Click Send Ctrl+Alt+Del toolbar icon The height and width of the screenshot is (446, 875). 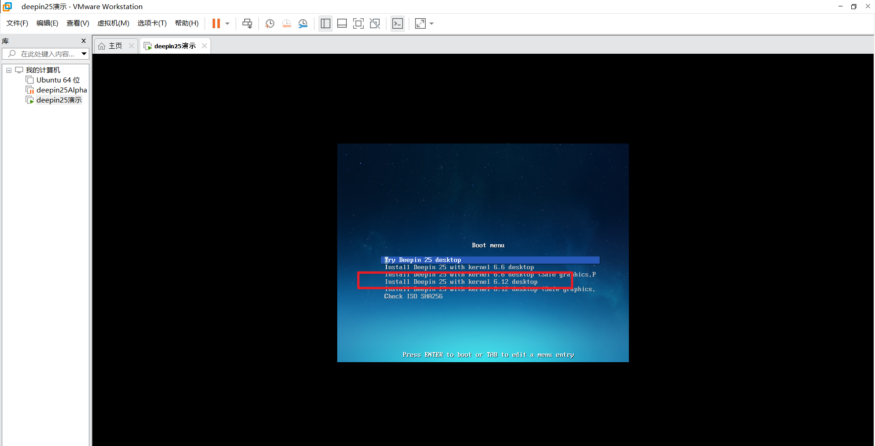(247, 24)
